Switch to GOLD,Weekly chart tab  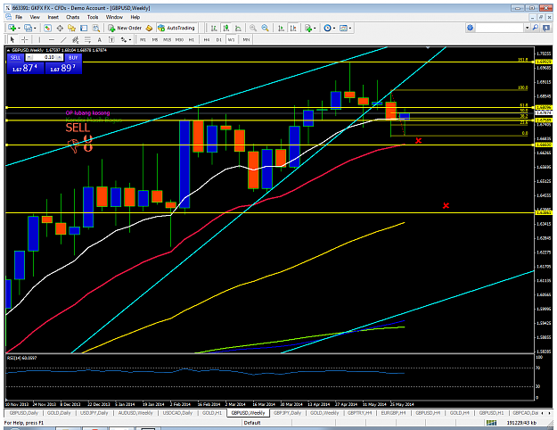324,413
